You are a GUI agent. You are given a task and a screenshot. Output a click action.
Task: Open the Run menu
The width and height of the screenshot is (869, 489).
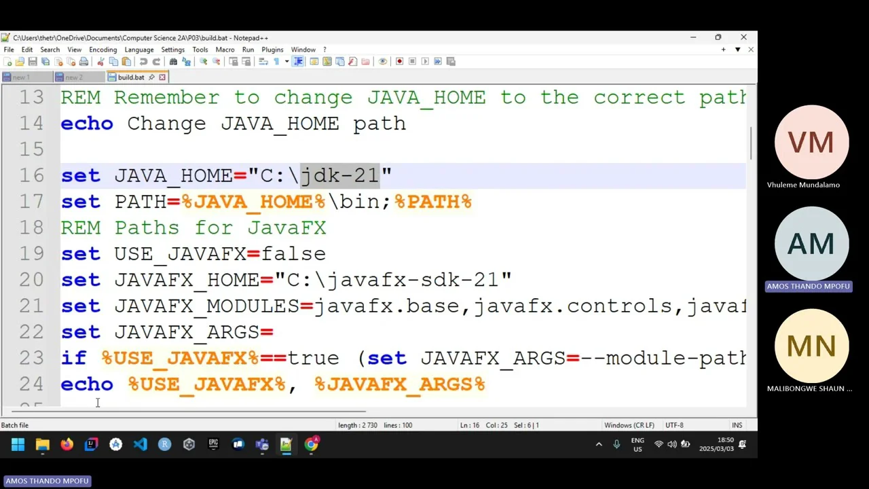pos(248,50)
